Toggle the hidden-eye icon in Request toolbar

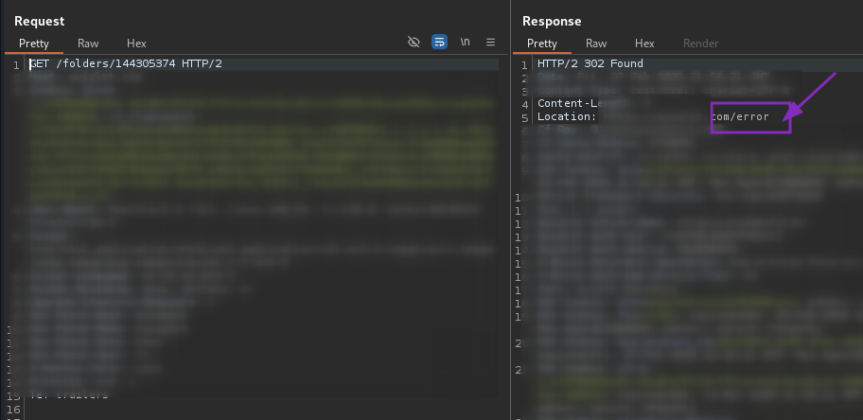[x=414, y=43]
